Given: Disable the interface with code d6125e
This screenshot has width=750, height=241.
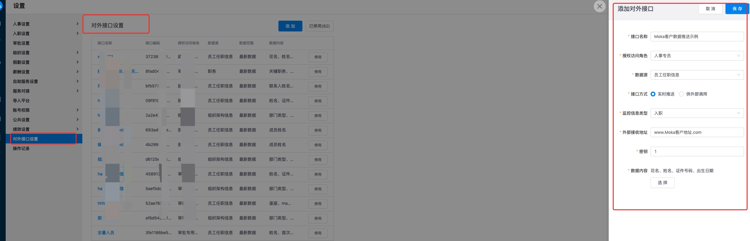Looking at the screenshot, I should (318, 160).
